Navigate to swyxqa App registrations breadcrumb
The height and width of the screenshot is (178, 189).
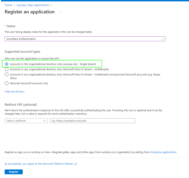[33, 5]
